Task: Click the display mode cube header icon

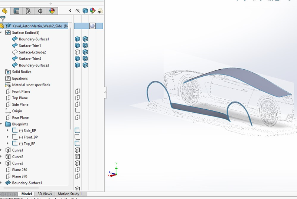Action: point(85,11)
